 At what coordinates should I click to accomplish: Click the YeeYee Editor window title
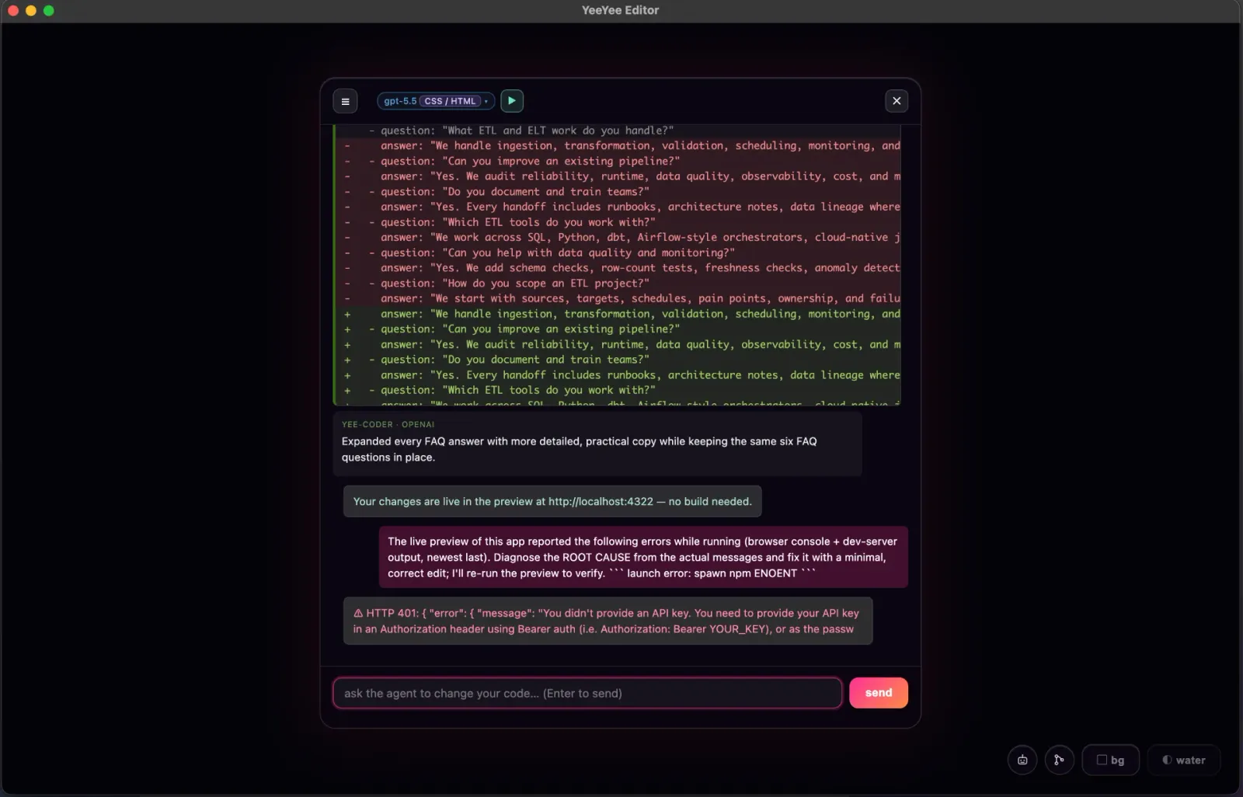(620, 10)
